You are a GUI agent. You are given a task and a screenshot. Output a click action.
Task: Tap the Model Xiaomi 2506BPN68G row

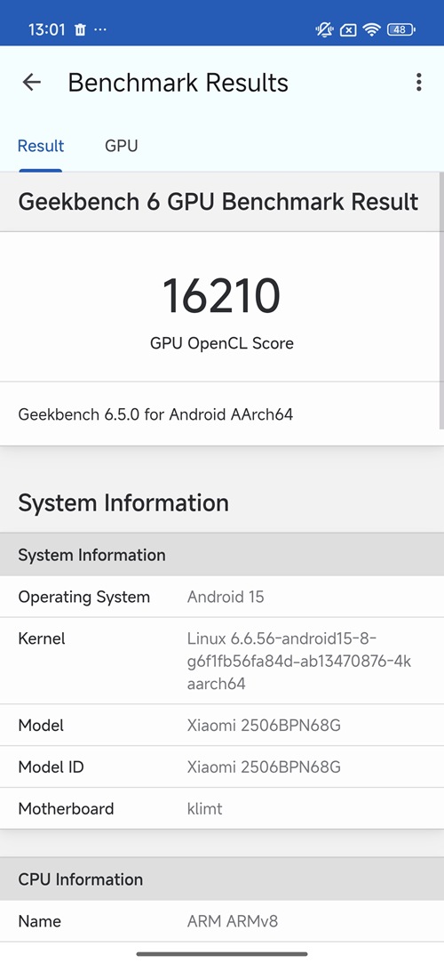[x=222, y=726]
